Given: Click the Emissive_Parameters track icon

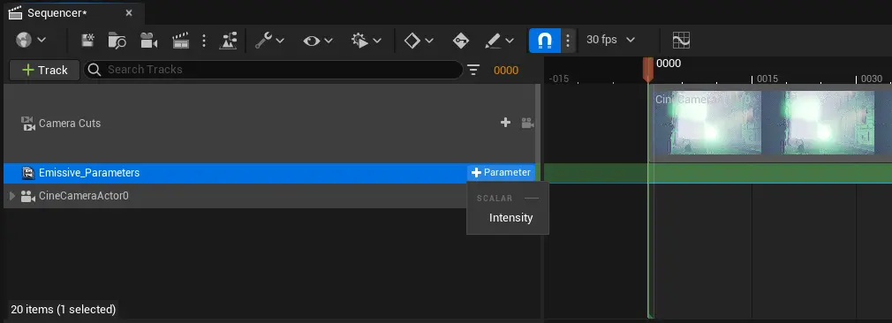Looking at the screenshot, I should 28,173.
